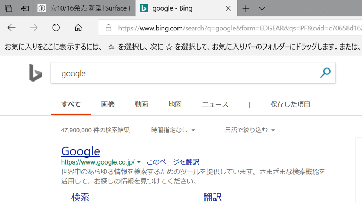Open the ニュース search tab
This screenshot has width=362, height=203.
click(215, 105)
